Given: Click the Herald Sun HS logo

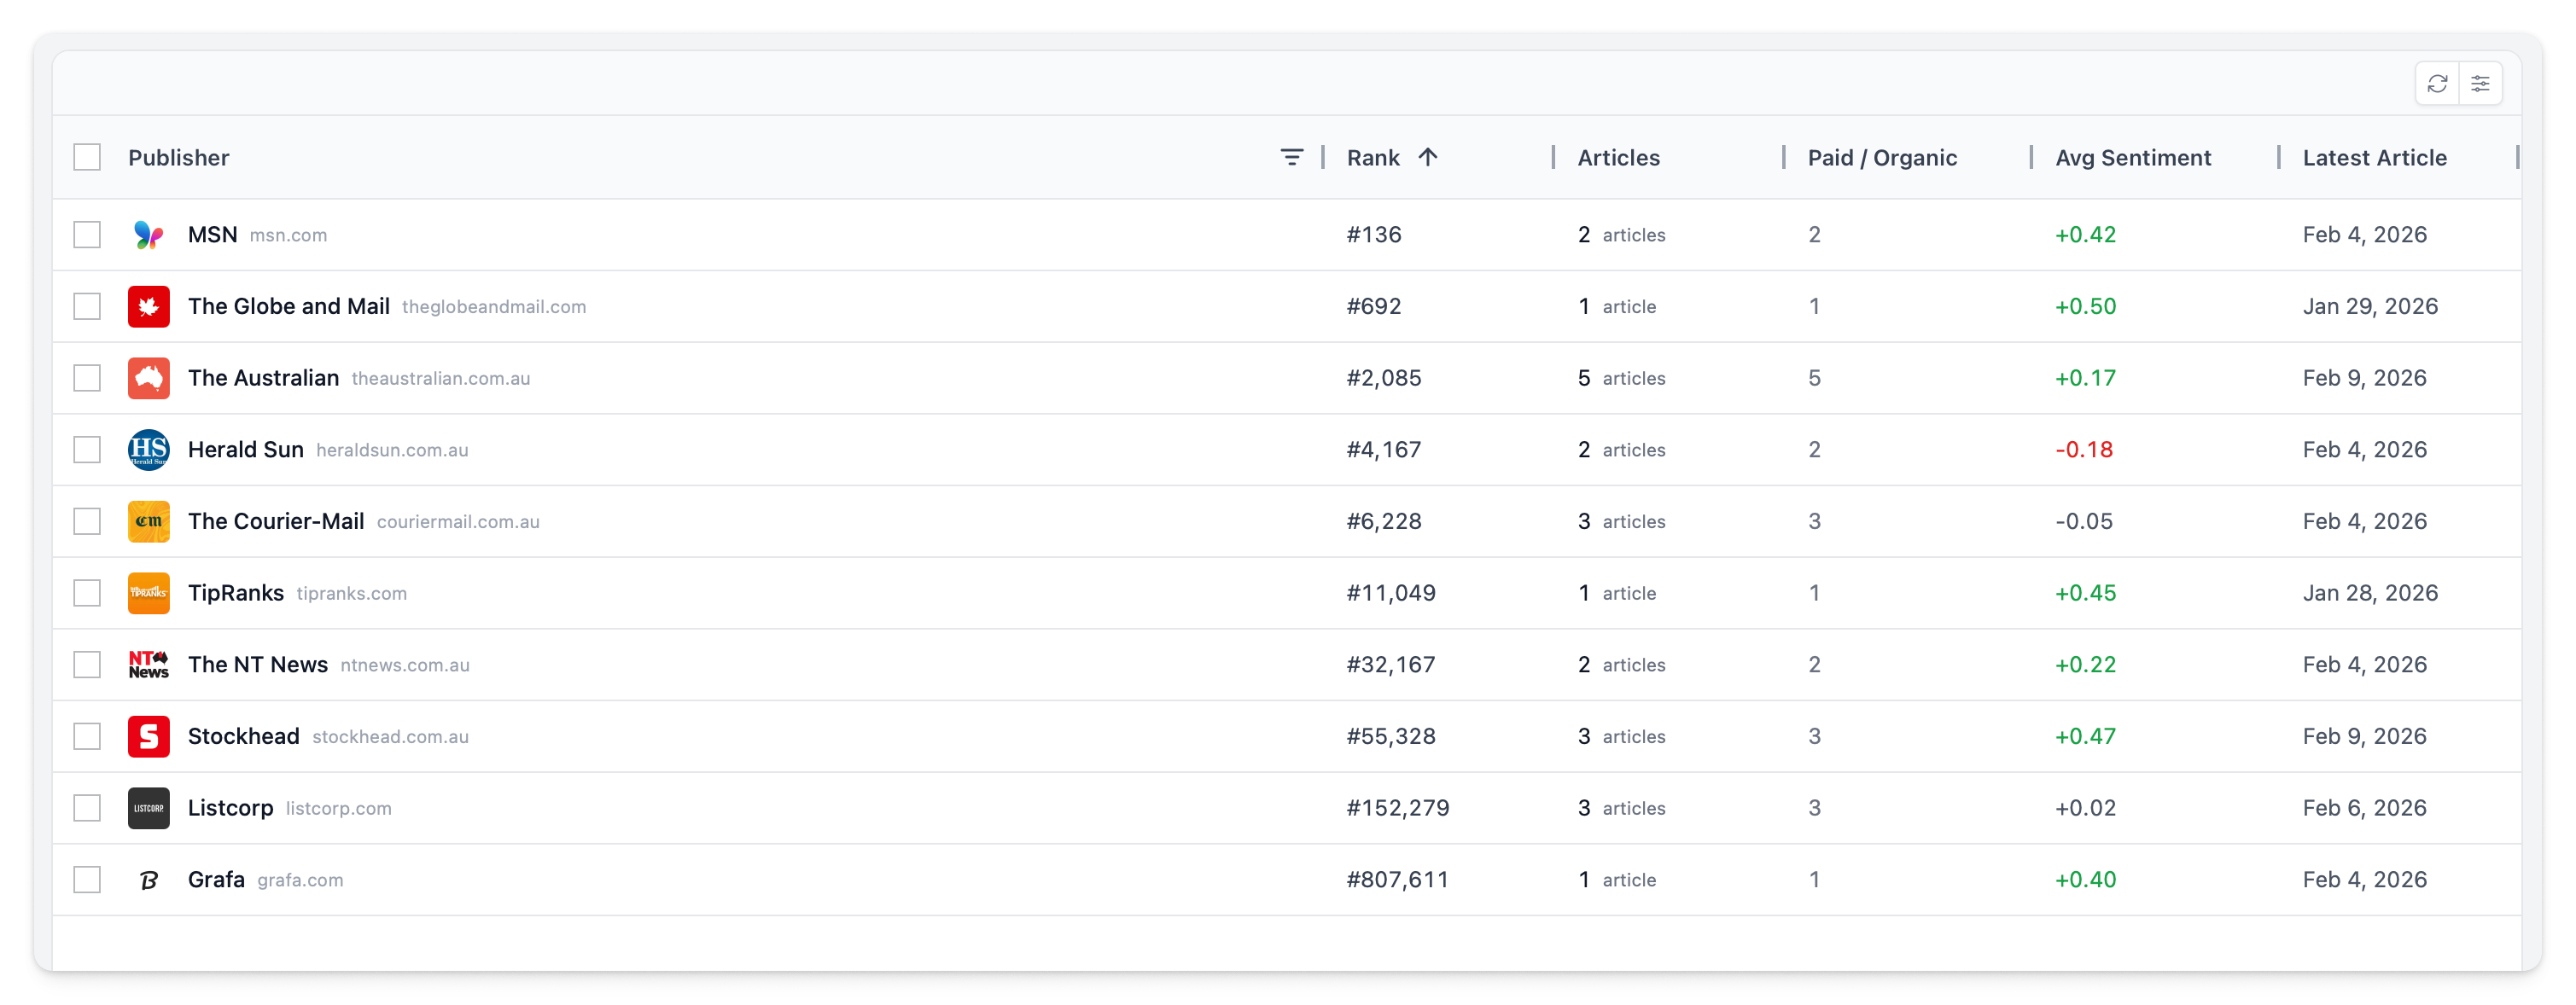Looking at the screenshot, I should point(148,449).
